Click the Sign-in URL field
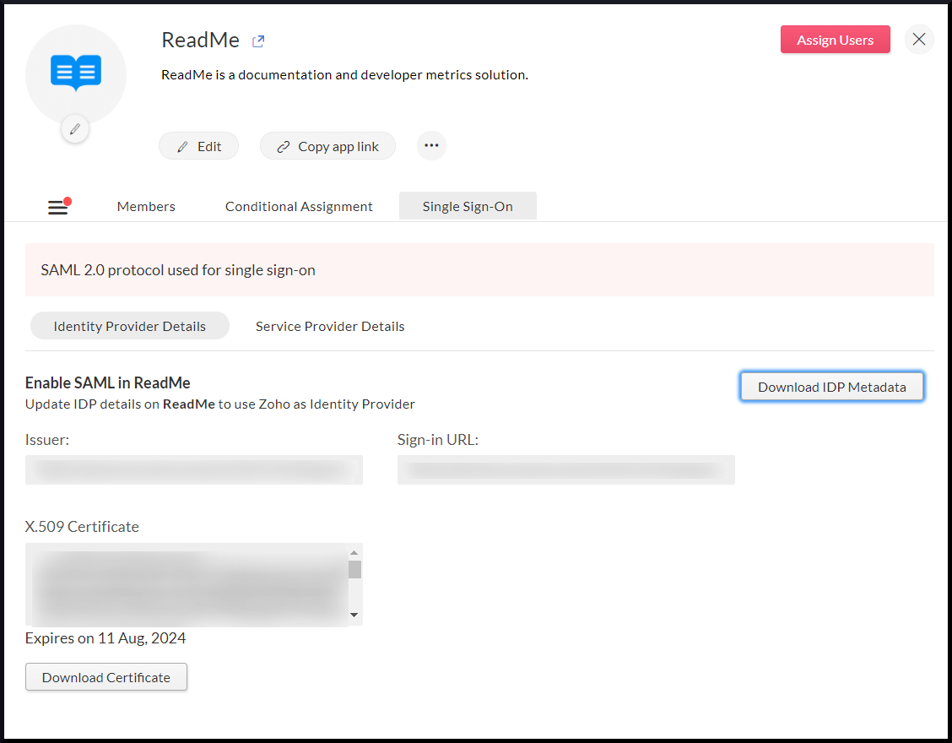The width and height of the screenshot is (952, 743). pyautogui.click(x=565, y=469)
